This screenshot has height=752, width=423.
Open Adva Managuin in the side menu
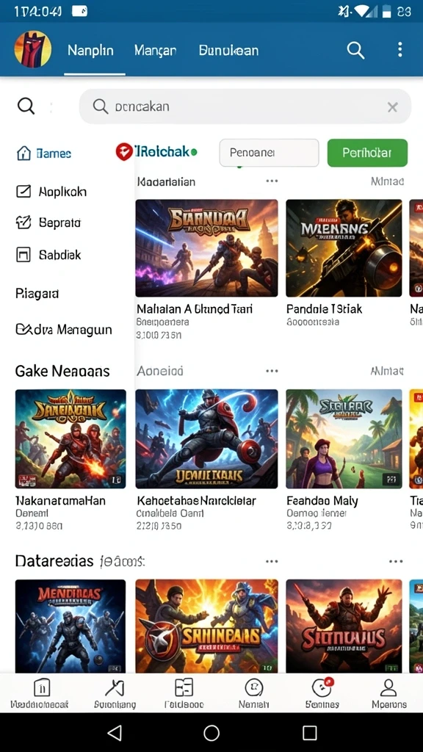[x=64, y=330]
